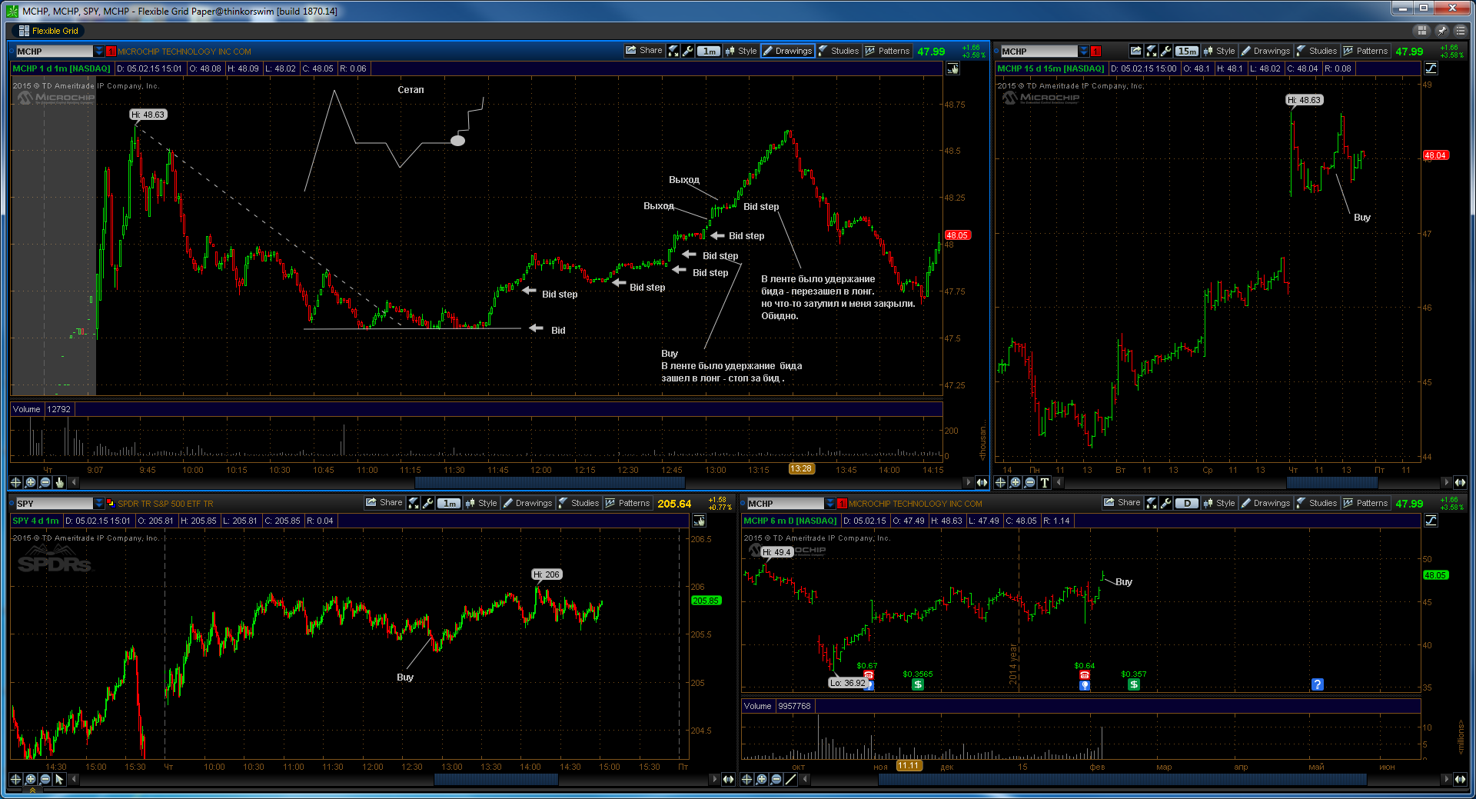Click the blue question mark event marker
Viewport: 1476px width, 799px height.
coord(1318,684)
